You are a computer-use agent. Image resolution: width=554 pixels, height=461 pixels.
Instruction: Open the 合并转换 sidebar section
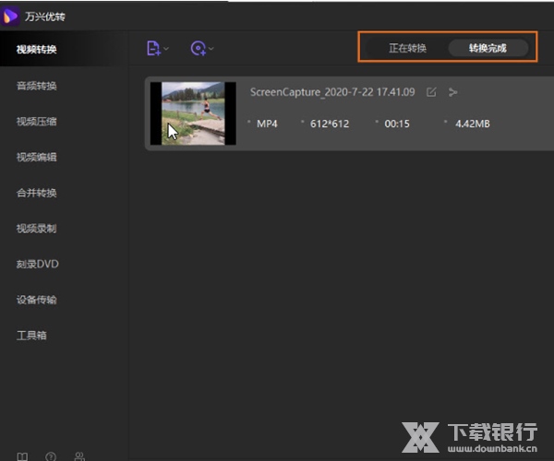point(36,193)
